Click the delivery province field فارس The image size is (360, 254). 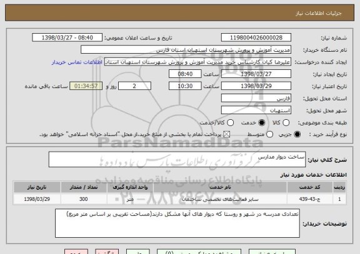coord(256,99)
